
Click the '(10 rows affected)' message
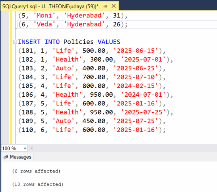(x=37, y=184)
